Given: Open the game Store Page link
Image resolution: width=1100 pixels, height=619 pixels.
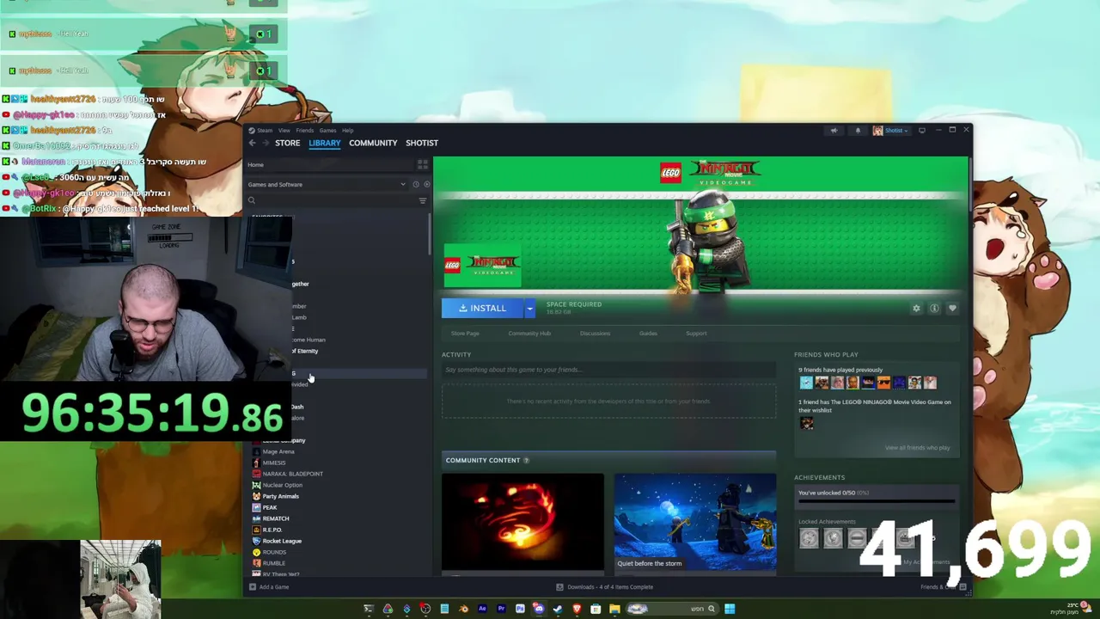Looking at the screenshot, I should (x=465, y=334).
